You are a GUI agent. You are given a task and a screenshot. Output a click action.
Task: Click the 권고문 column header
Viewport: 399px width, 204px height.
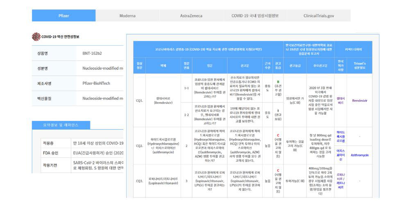click(245, 65)
